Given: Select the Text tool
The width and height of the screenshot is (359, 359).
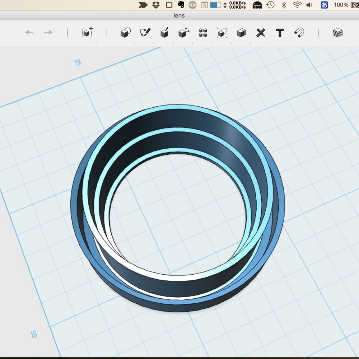Looking at the screenshot, I should click(x=280, y=33).
